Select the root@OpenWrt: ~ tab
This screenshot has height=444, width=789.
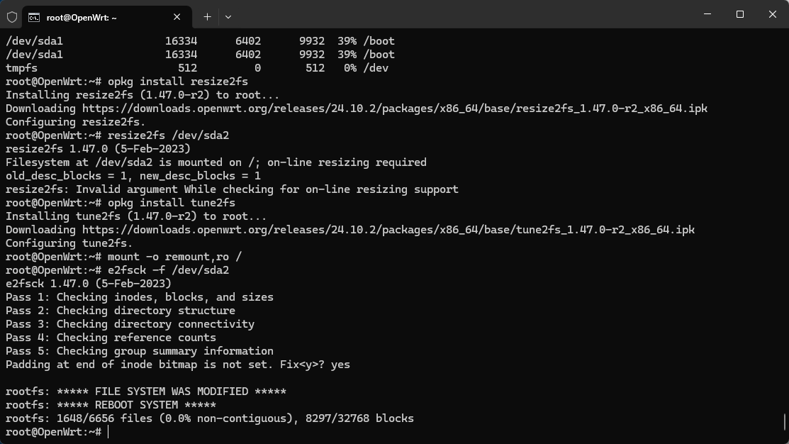click(x=107, y=18)
